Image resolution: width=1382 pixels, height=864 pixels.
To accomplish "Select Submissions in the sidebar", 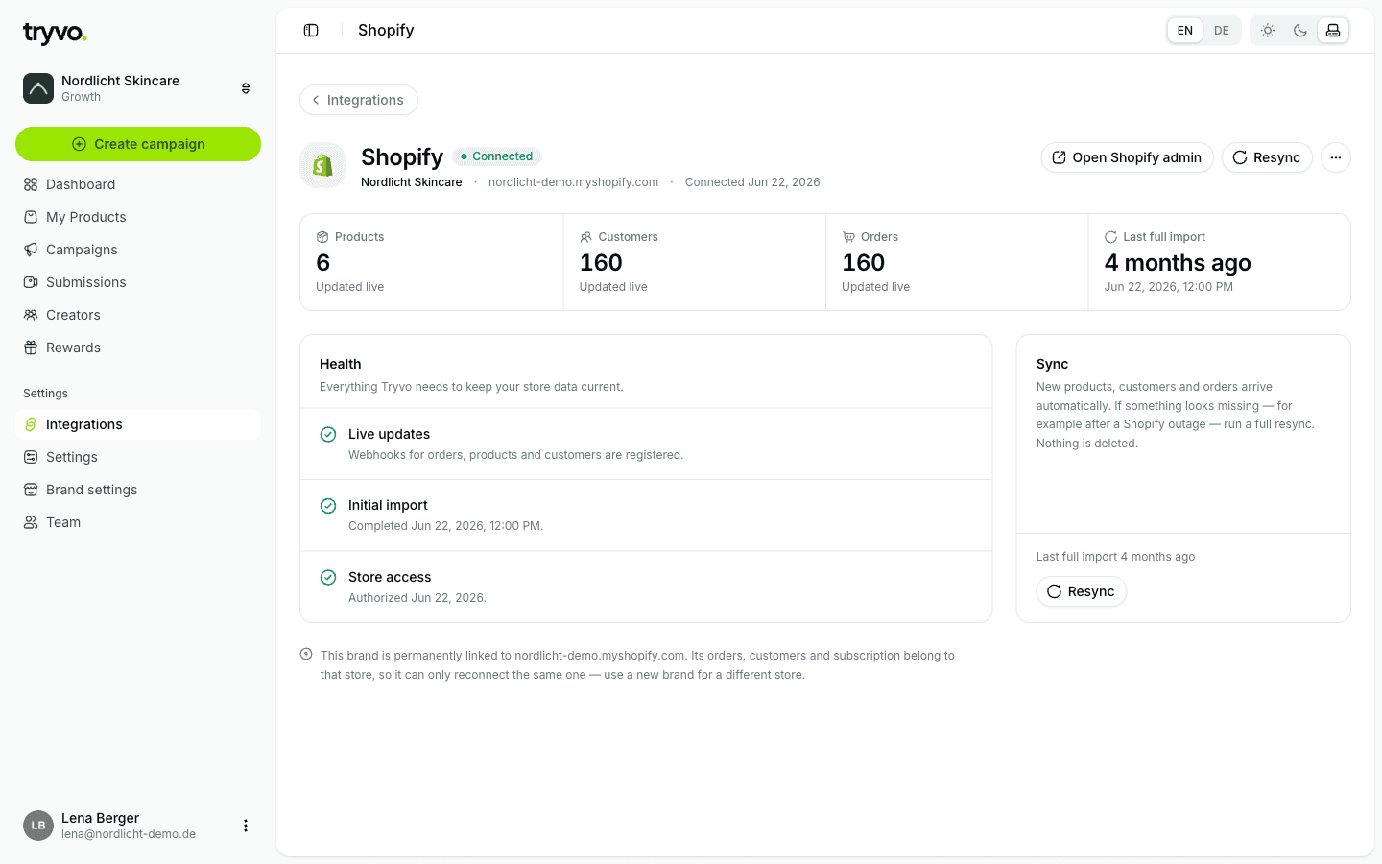I will 138,282.
